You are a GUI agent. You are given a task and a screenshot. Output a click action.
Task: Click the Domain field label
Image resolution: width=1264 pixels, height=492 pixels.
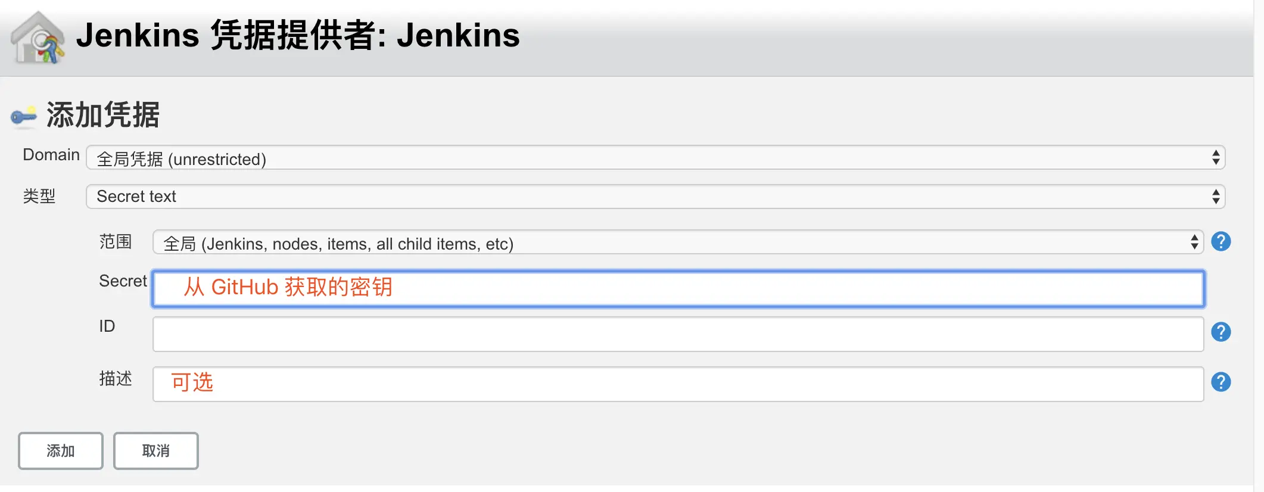point(51,155)
